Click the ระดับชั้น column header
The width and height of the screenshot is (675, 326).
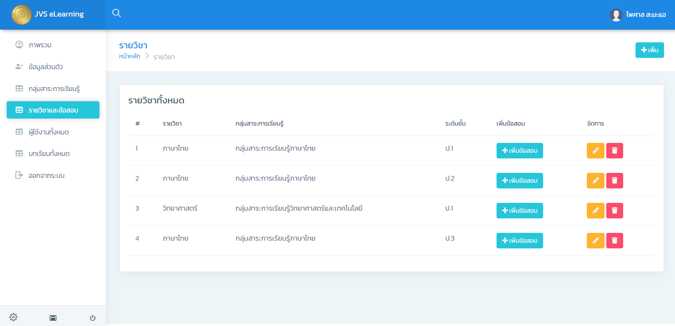coord(455,123)
